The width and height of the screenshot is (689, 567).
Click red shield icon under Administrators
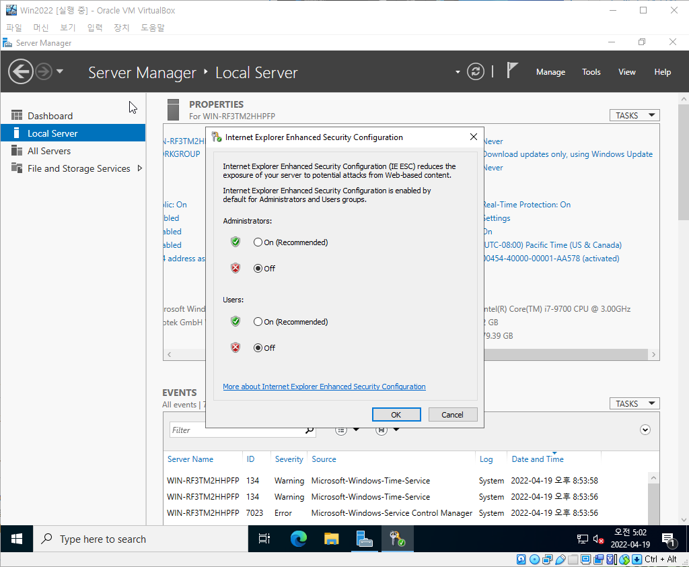coord(235,268)
